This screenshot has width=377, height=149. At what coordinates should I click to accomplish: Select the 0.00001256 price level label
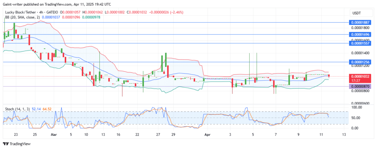pyautogui.click(x=359, y=62)
